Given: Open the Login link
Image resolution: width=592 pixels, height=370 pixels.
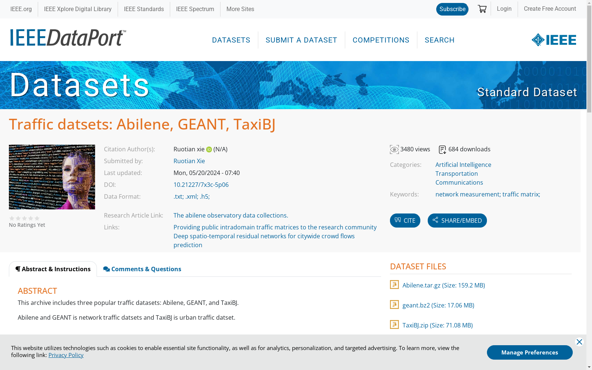Looking at the screenshot, I should pyautogui.click(x=504, y=9).
